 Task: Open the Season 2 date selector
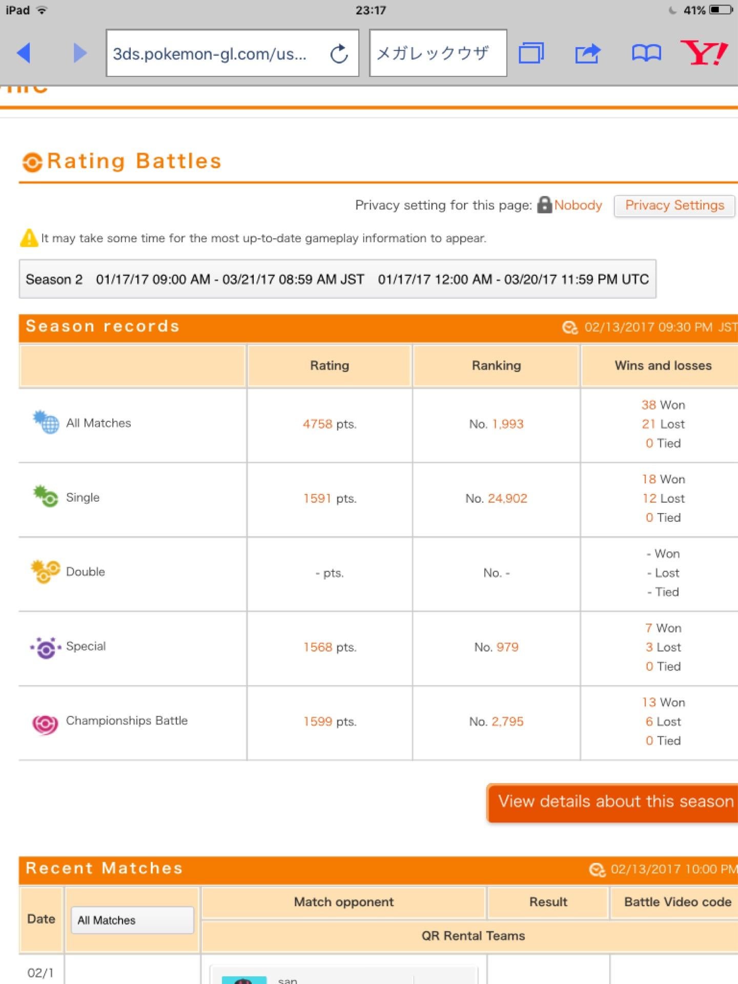coord(337,279)
